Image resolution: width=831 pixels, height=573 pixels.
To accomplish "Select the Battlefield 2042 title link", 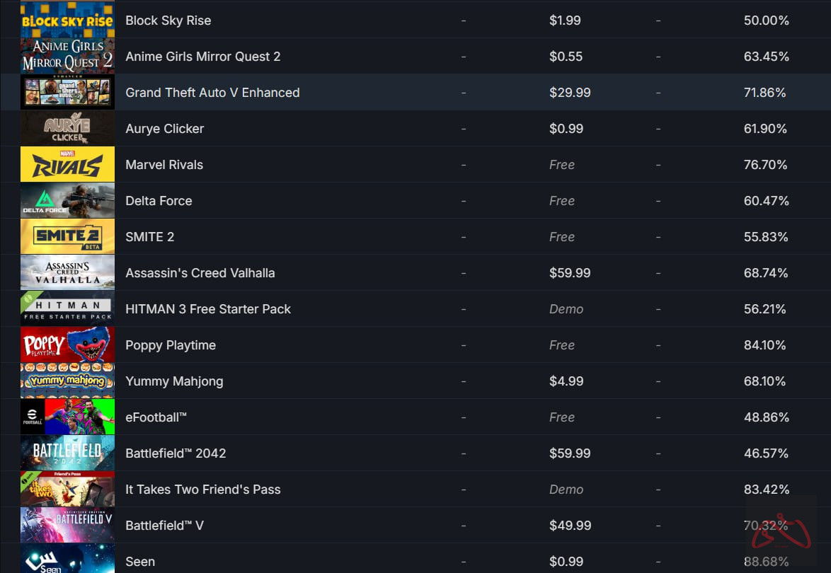I will pyautogui.click(x=176, y=453).
